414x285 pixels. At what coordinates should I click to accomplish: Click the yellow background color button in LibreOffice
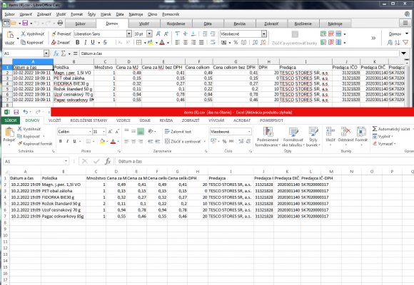(x=151, y=42)
